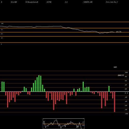The image size is (129, 129).
Task: Click the RSI axis label 70
Action: click(x=2, y=30)
